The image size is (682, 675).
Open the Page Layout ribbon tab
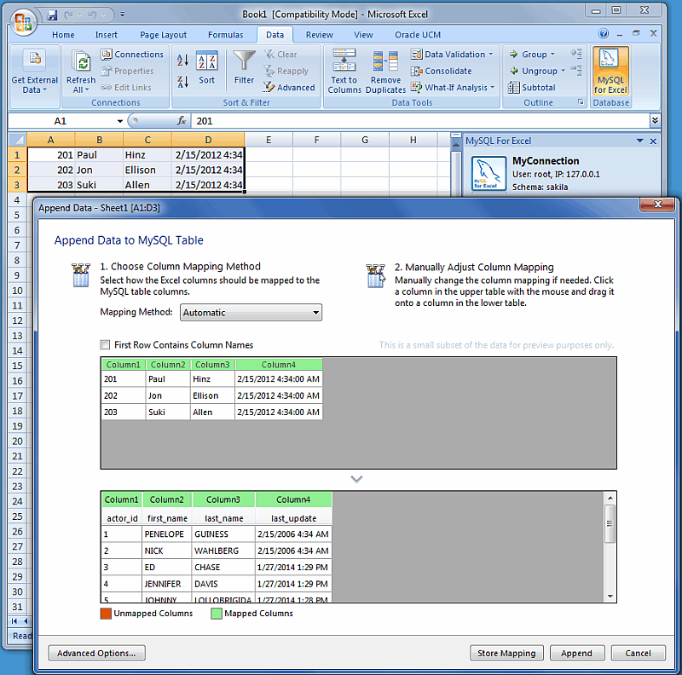[x=163, y=35]
